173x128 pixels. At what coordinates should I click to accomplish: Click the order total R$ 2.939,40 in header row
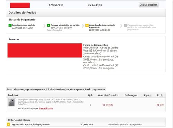click(95, 5)
